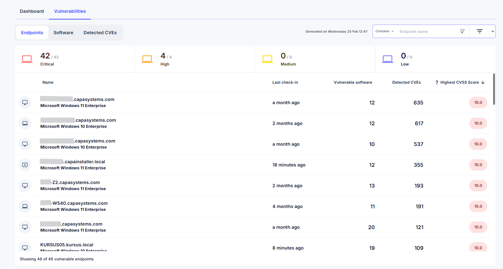503x269 pixels.
Task: Select the Vulnerabilities tab
Action: 70,11
